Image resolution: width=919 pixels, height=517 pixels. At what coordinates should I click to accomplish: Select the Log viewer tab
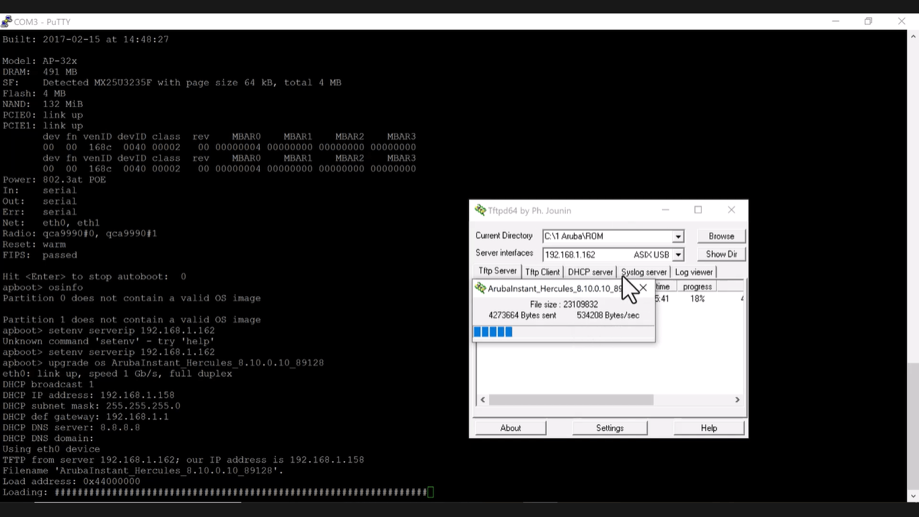point(694,272)
